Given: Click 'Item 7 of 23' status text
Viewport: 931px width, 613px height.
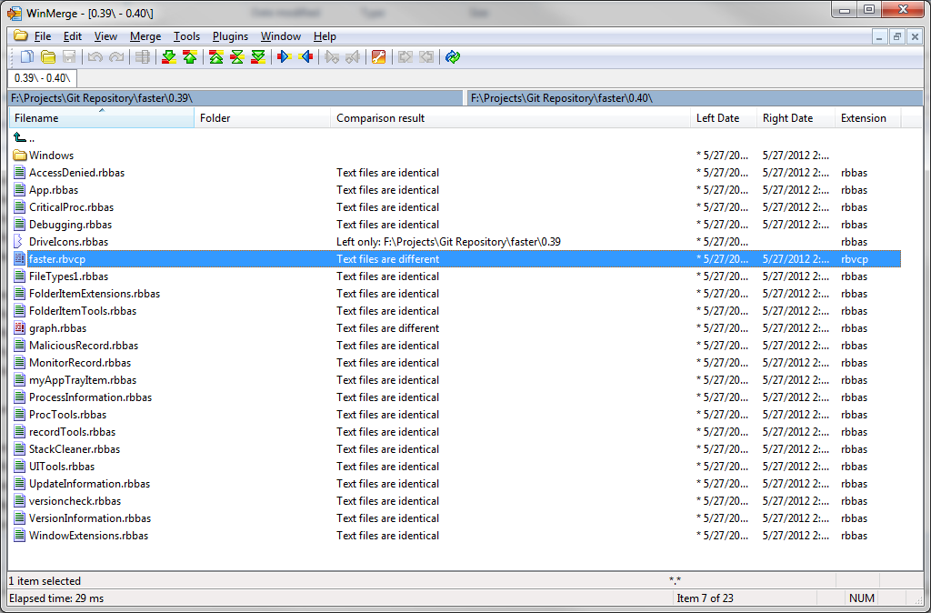Looking at the screenshot, I should [x=705, y=598].
